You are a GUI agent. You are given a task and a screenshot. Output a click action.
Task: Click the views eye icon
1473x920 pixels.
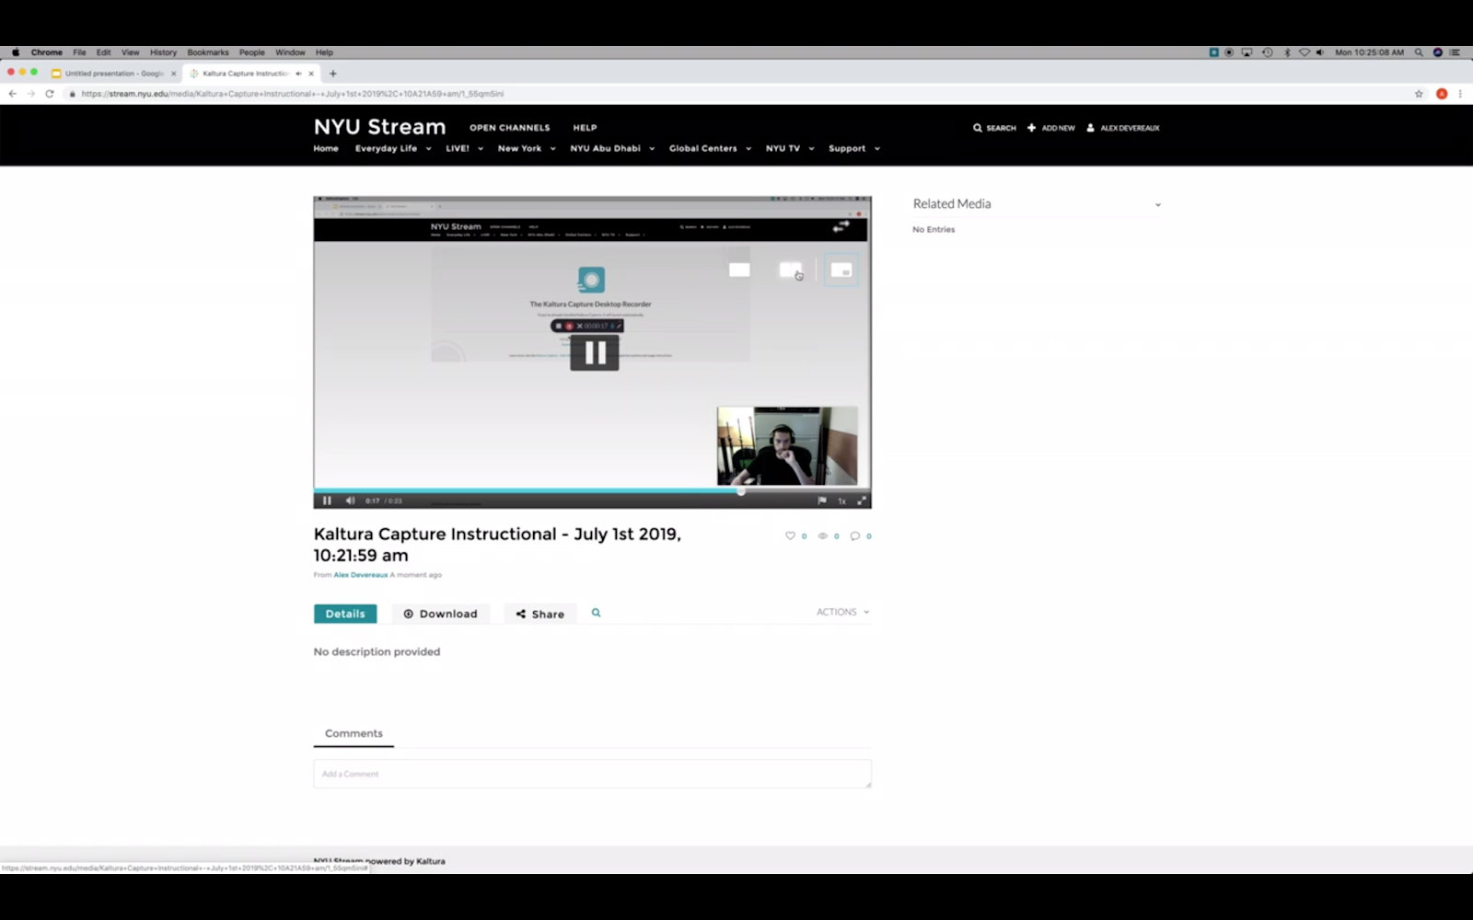pos(823,535)
